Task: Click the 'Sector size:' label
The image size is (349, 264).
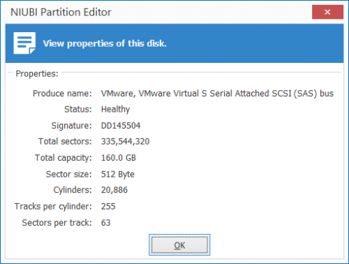Action: coord(69,174)
